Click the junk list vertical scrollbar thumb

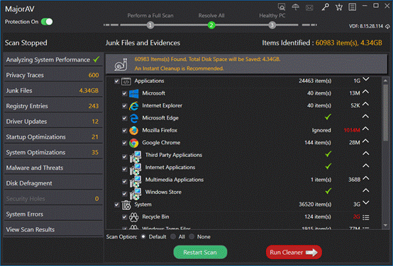pos(385,112)
